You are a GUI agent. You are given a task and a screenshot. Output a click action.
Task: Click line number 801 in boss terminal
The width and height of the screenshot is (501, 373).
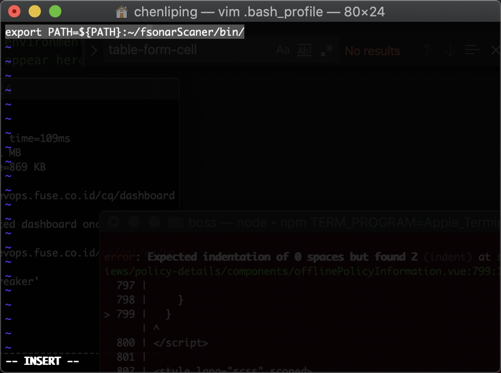pos(126,357)
